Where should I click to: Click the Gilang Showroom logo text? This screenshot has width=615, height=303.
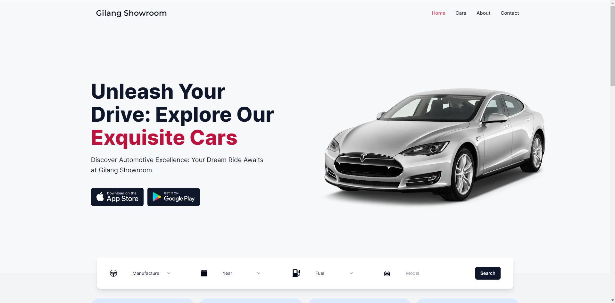click(x=131, y=13)
